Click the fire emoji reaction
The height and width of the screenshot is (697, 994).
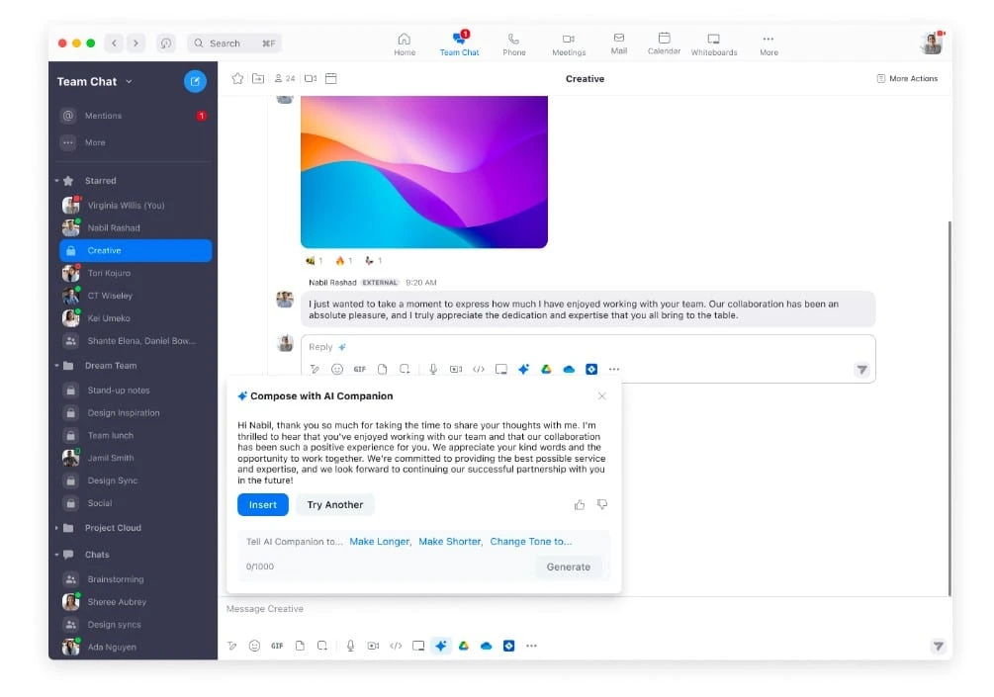pos(343,260)
